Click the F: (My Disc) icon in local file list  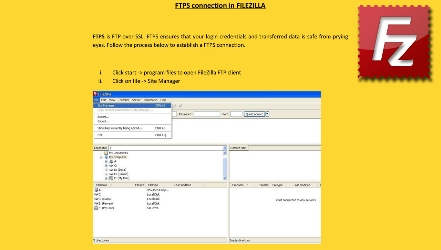pyautogui.click(x=96, y=208)
